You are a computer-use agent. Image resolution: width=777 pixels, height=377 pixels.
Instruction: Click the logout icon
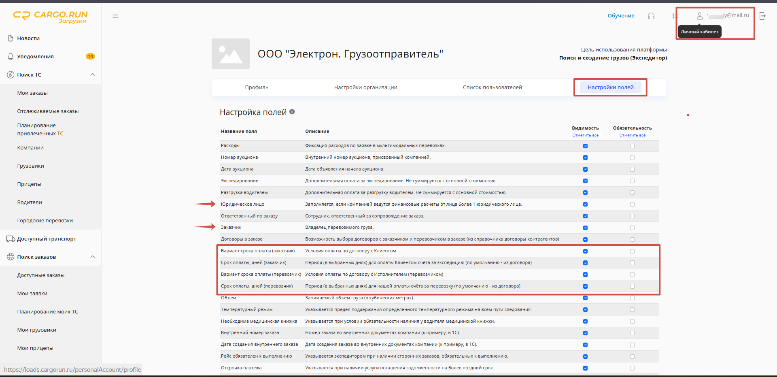[x=762, y=16]
